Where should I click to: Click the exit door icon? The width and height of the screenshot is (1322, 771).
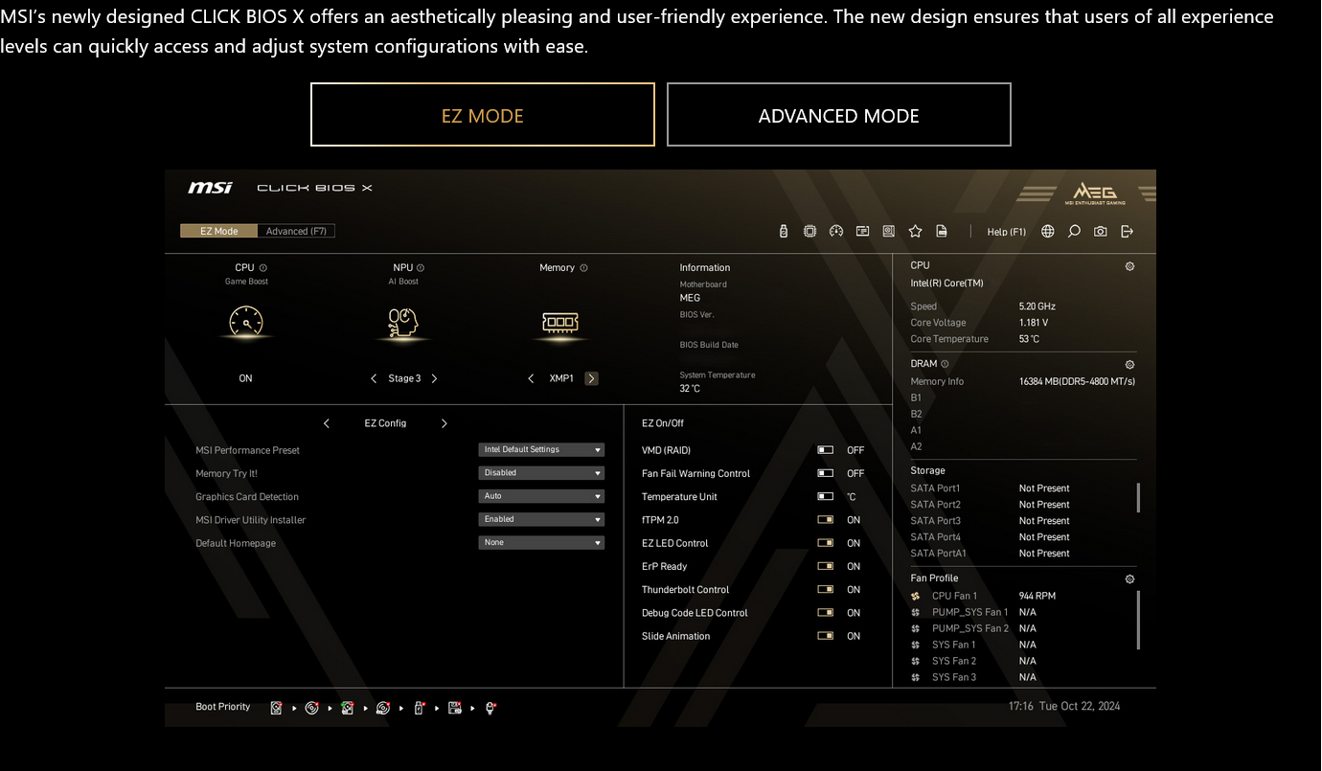click(1127, 231)
